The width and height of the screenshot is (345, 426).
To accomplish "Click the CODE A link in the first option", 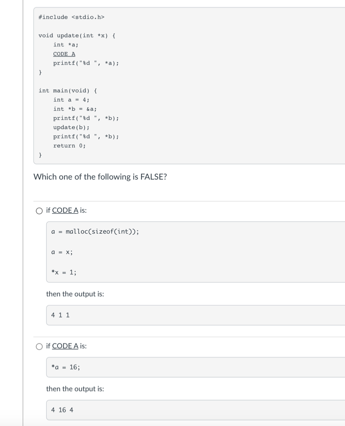I will point(64,210).
